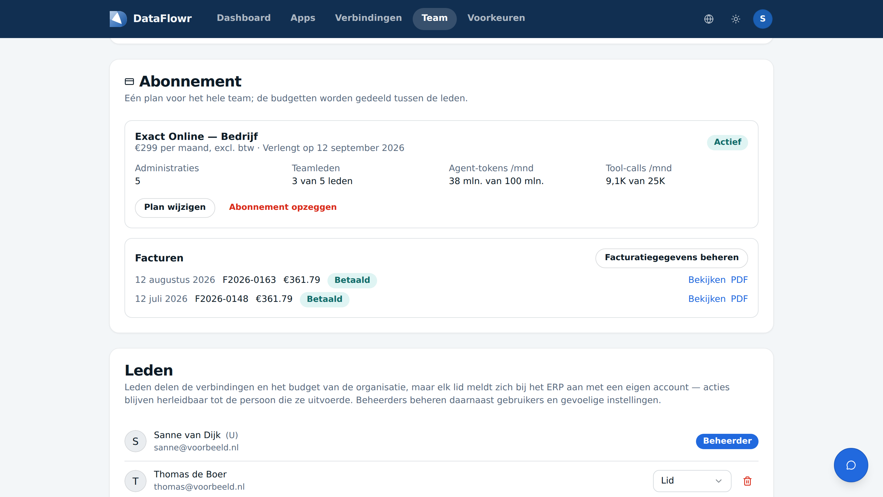
Task: Open the language globe menu
Action: point(709,19)
